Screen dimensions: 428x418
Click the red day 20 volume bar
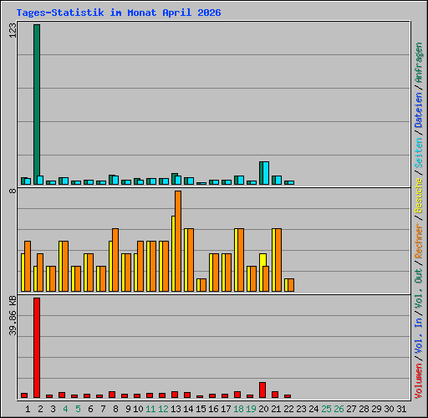point(262,390)
